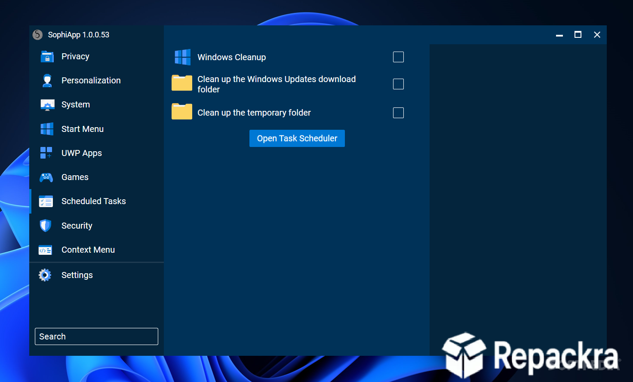633x382 pixels.
Task: Click the Start Menu Windows logo icon
Action: [47, 129]
